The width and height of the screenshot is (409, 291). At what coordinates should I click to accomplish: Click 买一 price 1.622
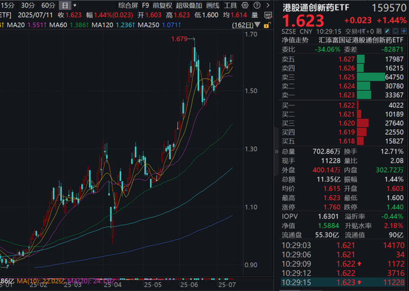coord(346,105)
